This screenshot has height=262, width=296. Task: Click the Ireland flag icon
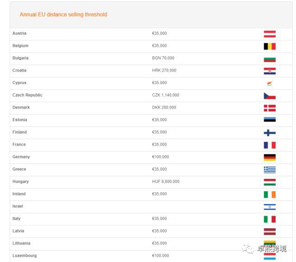coord(270,194)
